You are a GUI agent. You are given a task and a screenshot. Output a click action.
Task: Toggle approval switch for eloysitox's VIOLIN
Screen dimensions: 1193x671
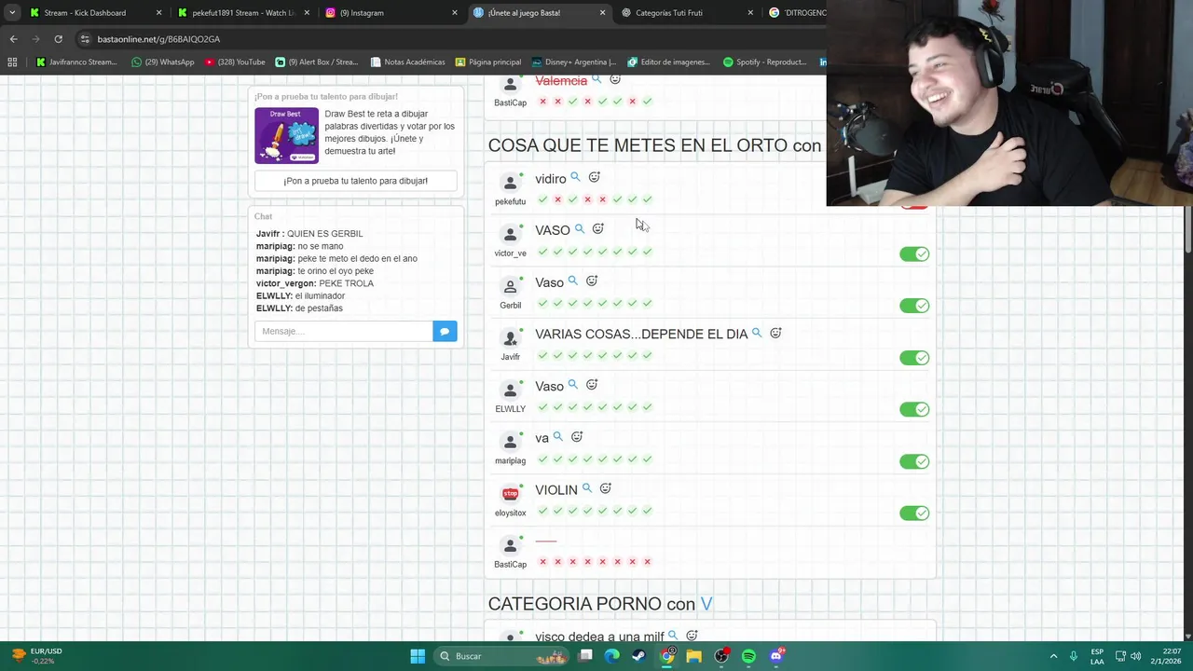914,513
